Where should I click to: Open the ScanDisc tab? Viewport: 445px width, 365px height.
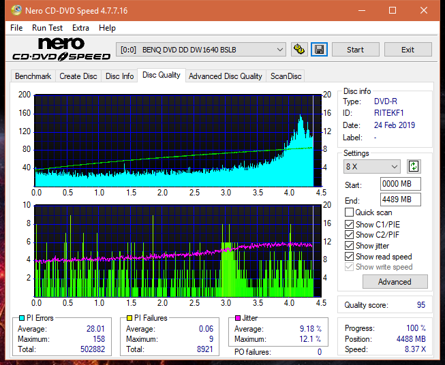point(286,76)
